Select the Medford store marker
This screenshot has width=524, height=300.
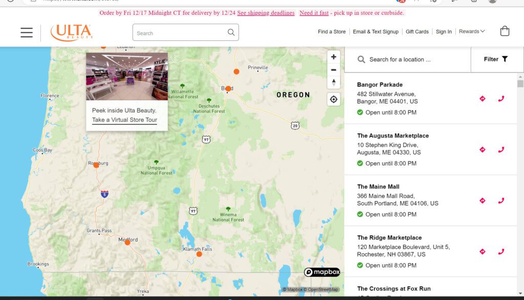click(127, 243)
